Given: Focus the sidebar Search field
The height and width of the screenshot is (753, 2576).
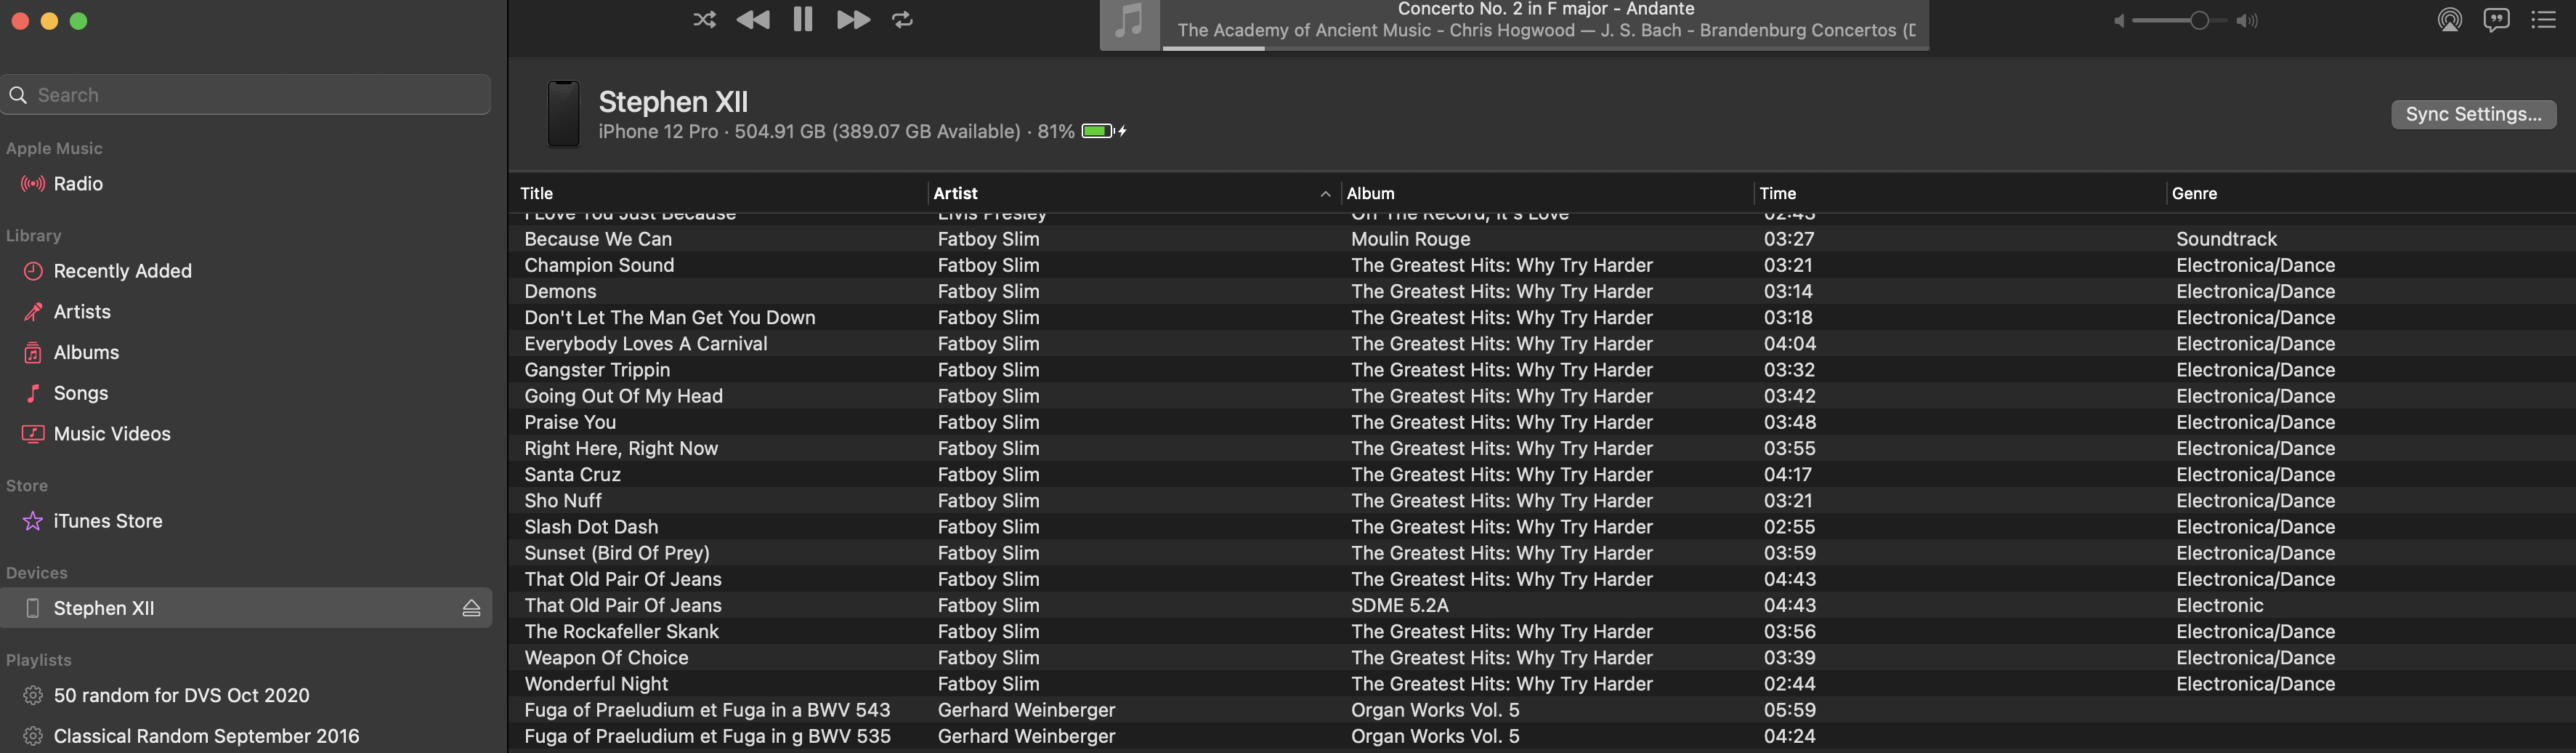Looking at the screenshot, I should point(246,95).
